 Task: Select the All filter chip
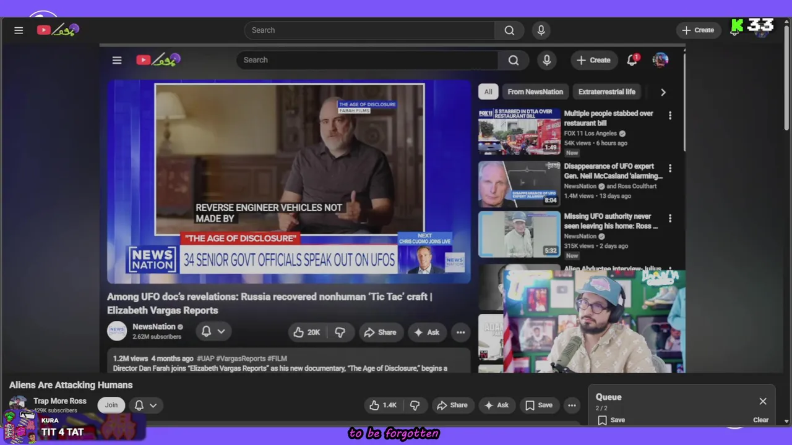pyautogui.click(x=488, y=91)
